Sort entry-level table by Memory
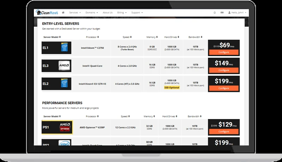The width and height of the screenshot is (282, 162). [152, 37]
